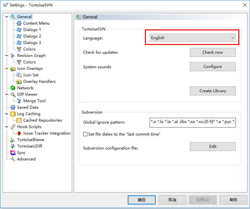
Task: Click the Dialogs 3 windows icon
Action: (x=19, y=43)
